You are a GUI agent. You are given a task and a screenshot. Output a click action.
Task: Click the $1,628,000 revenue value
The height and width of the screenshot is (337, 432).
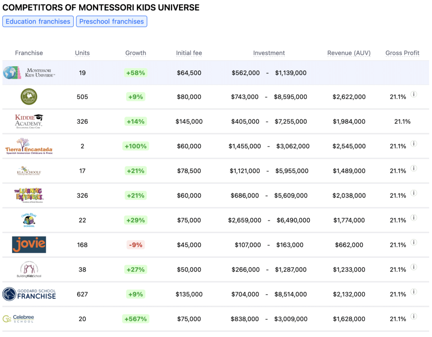tap(349, 319)
